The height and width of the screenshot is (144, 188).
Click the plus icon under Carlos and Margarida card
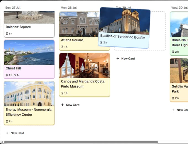(x=62, y=105)
